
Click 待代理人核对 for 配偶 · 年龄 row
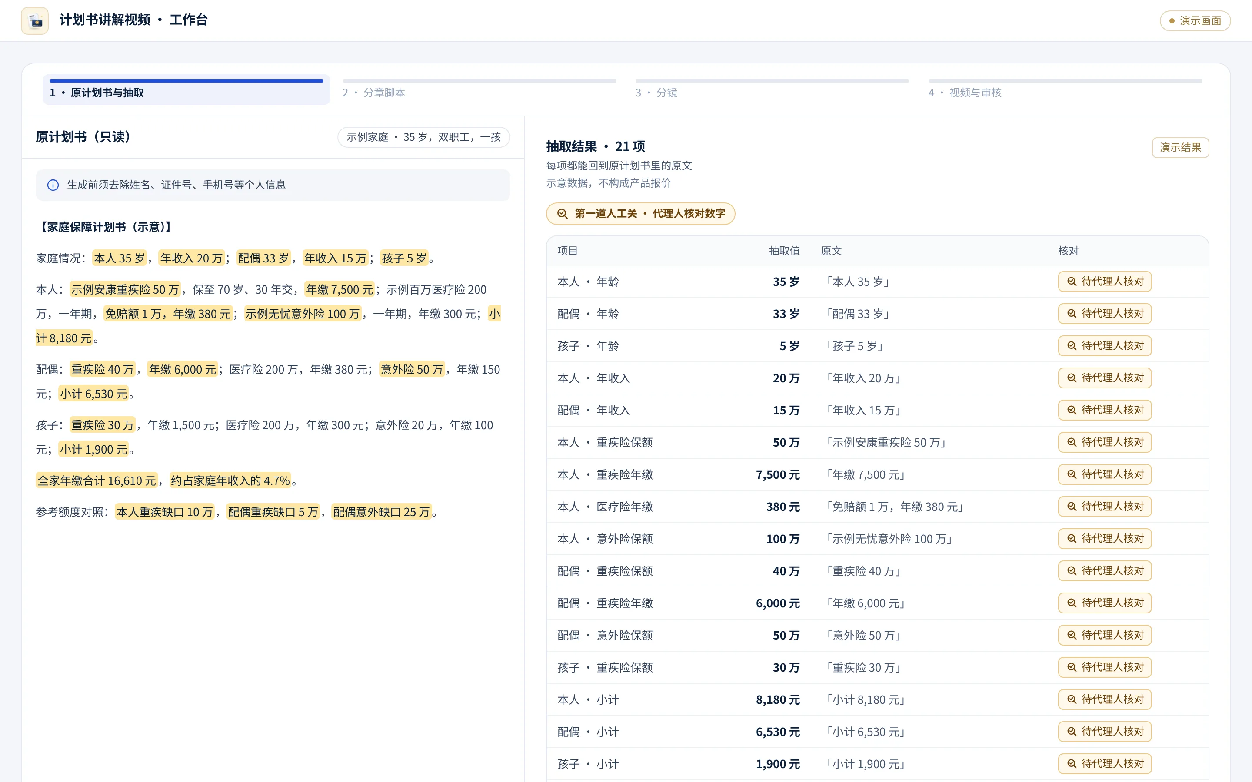1105,313
